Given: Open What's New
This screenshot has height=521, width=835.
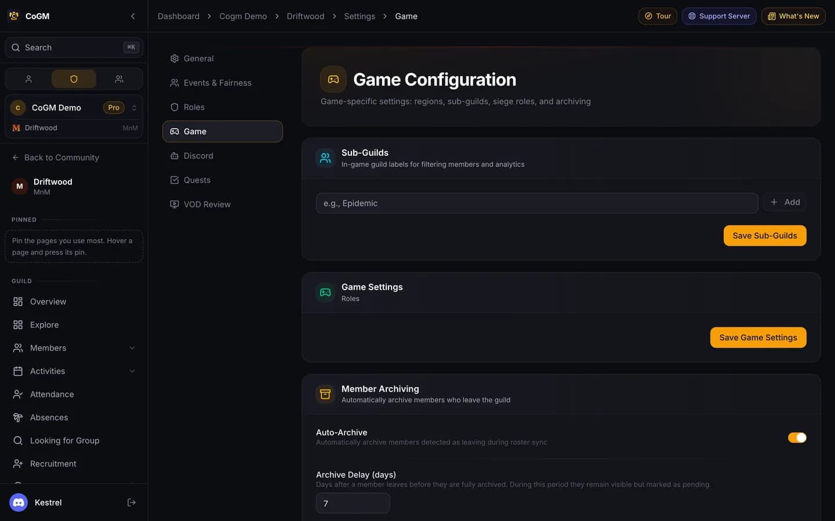Looking at the screenshot, I should 793,16.
